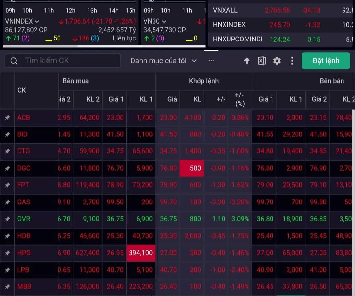Toggle the pin on the MBB row
The width and height of the screenshot is (355, 296).
tap(7, 287)
